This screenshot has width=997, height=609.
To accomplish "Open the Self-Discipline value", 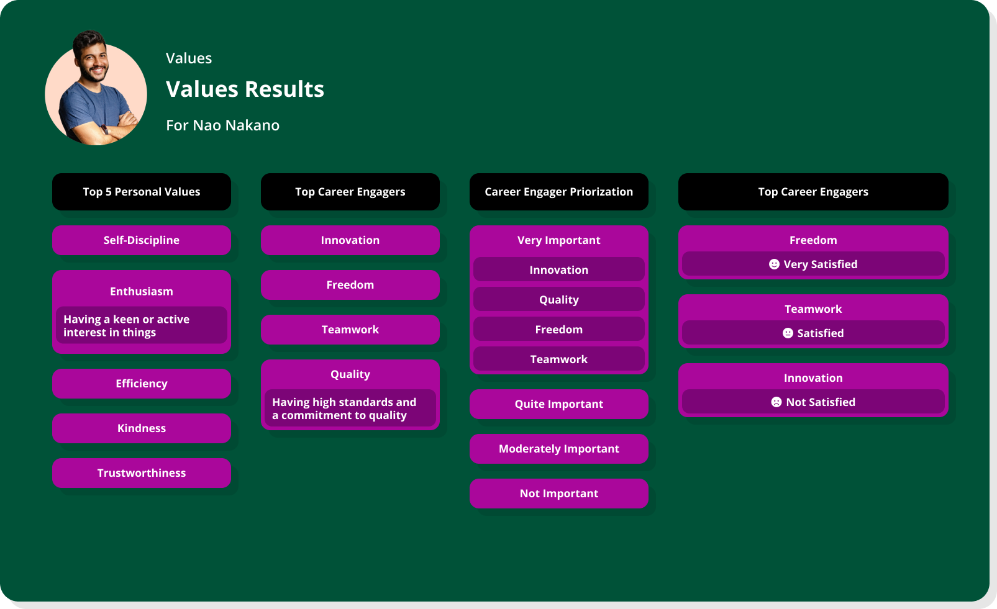I will click(142, 240).
